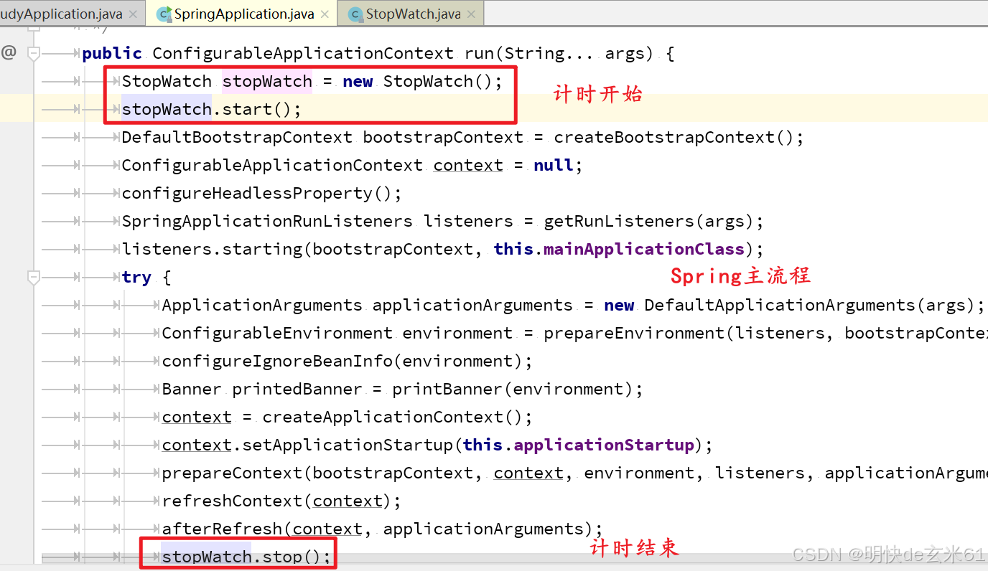Click the @ gutter marker beside run method
This screenshot has width=988, height=571.
coord(9,52)
